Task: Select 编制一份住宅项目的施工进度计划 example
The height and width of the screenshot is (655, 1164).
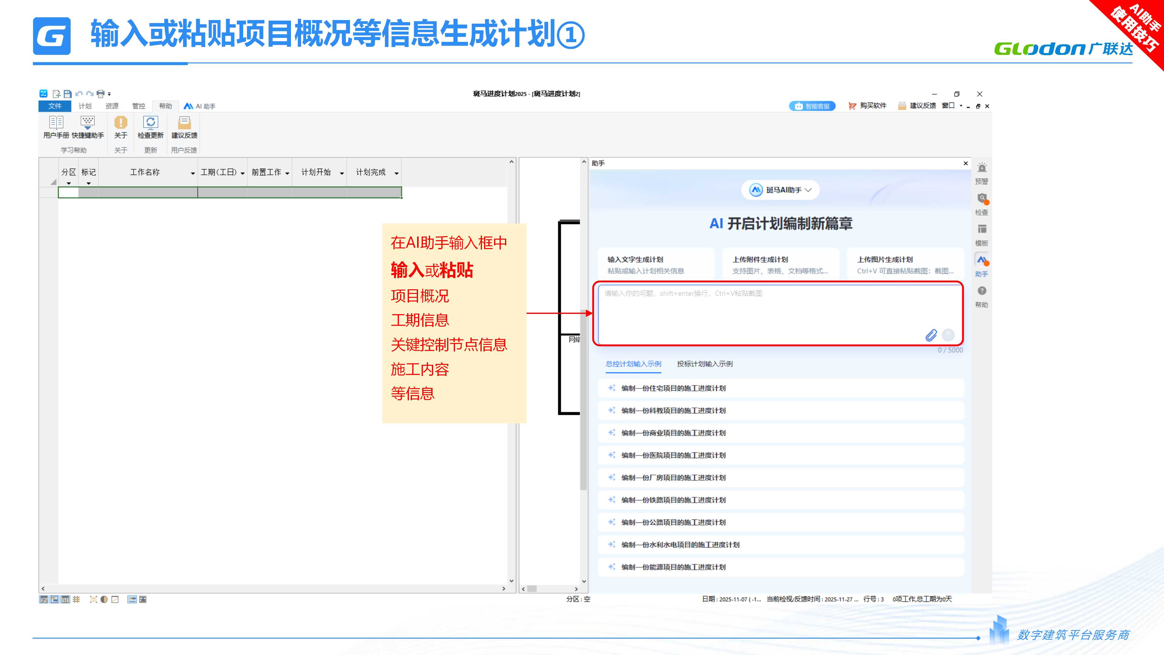Action: [673, 388]
